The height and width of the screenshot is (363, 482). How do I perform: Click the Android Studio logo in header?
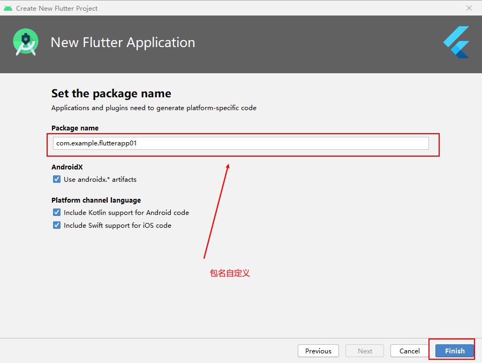(x=26, y=42)
